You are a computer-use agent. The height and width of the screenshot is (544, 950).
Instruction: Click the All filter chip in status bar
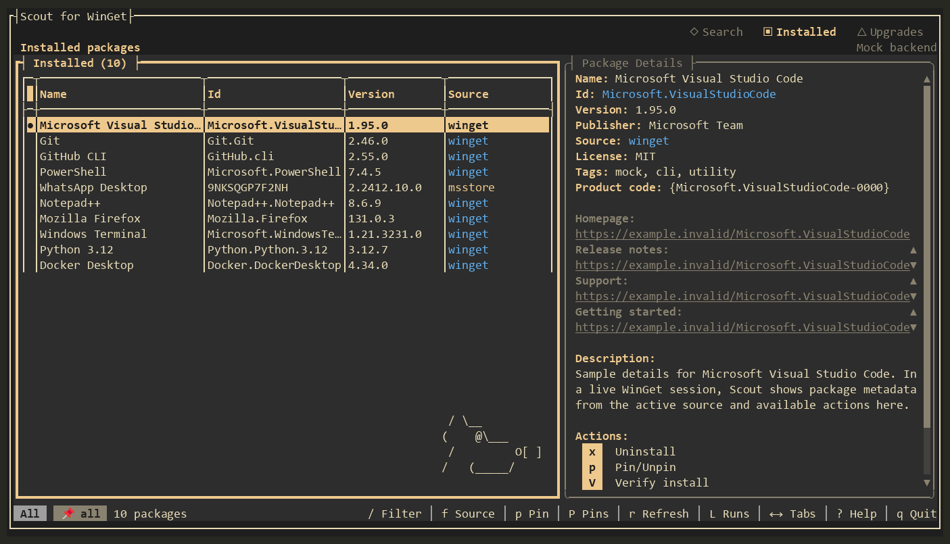[x=30, y=514]
